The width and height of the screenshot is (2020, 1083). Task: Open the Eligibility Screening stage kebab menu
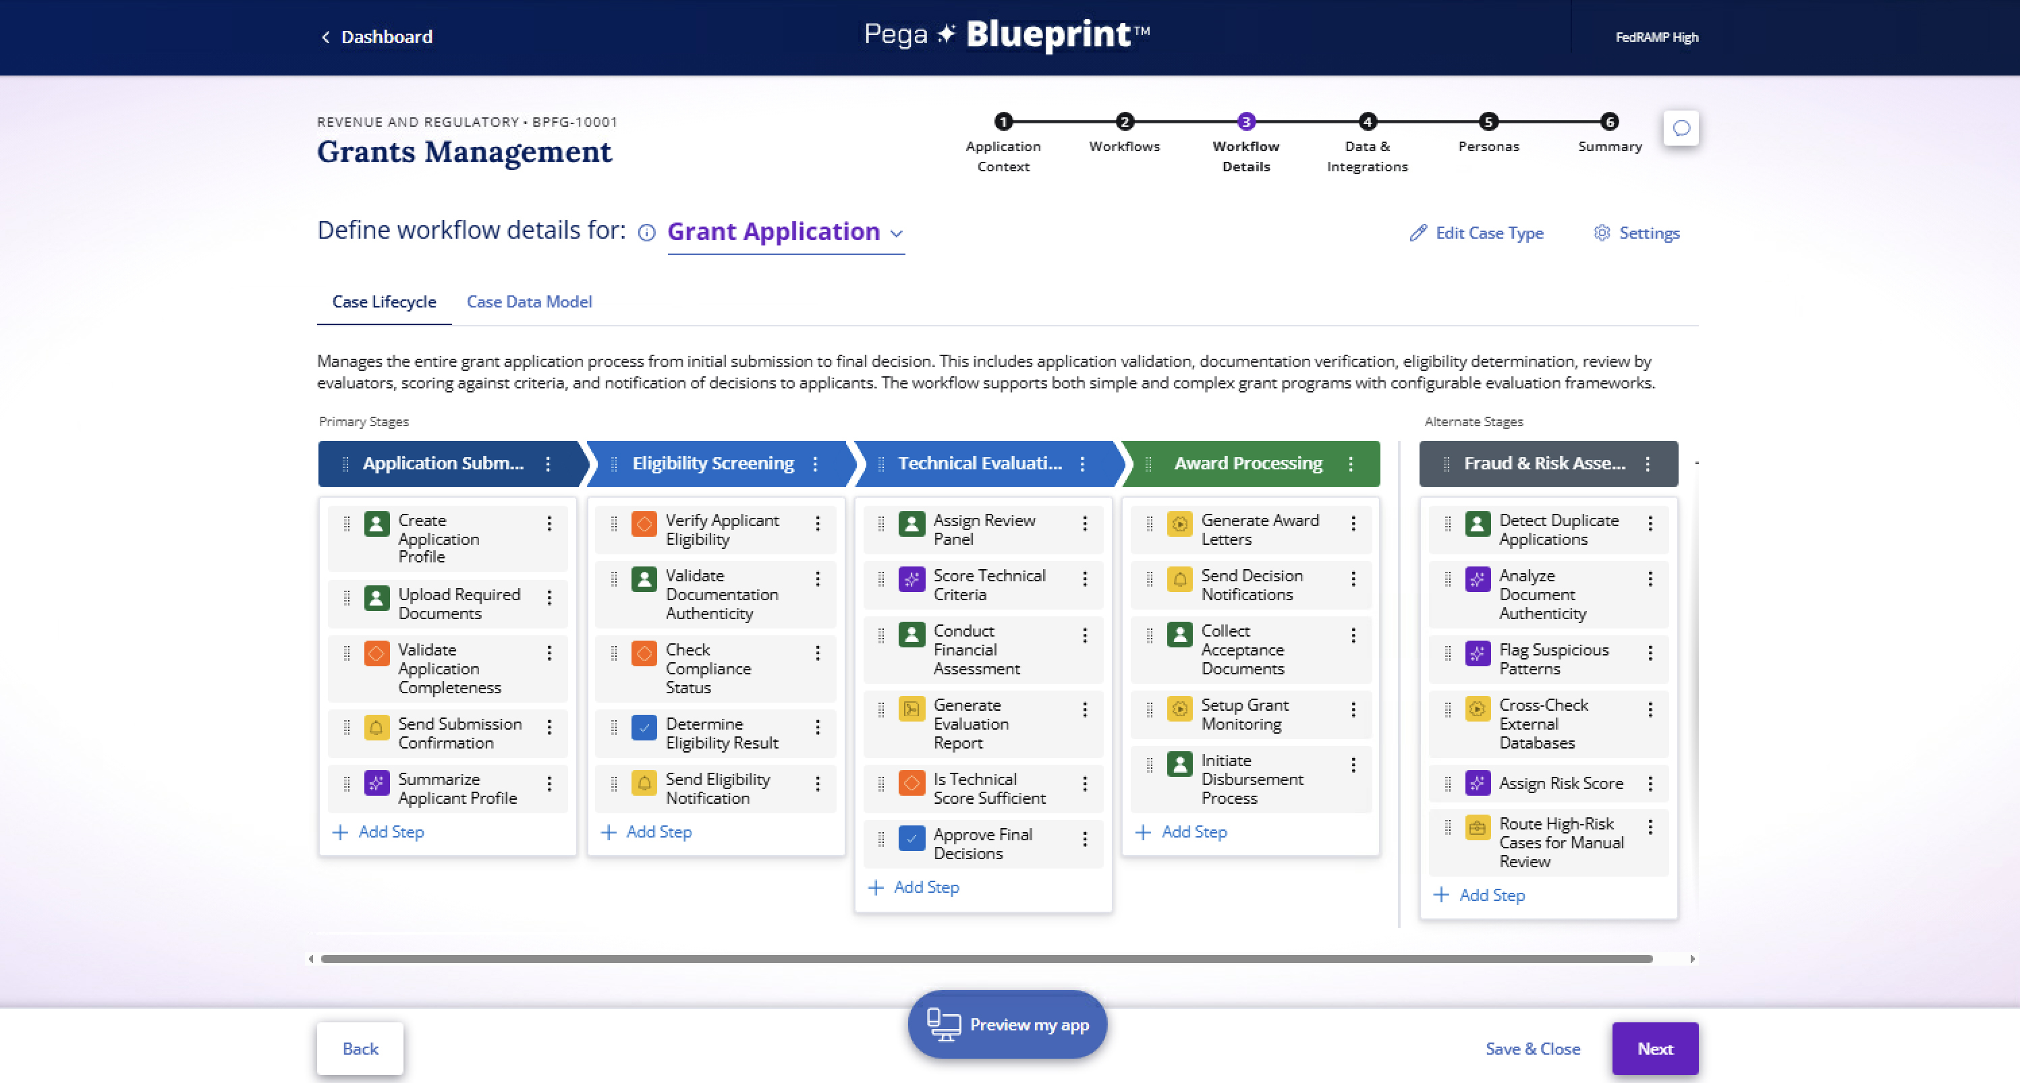coord(815,464)
